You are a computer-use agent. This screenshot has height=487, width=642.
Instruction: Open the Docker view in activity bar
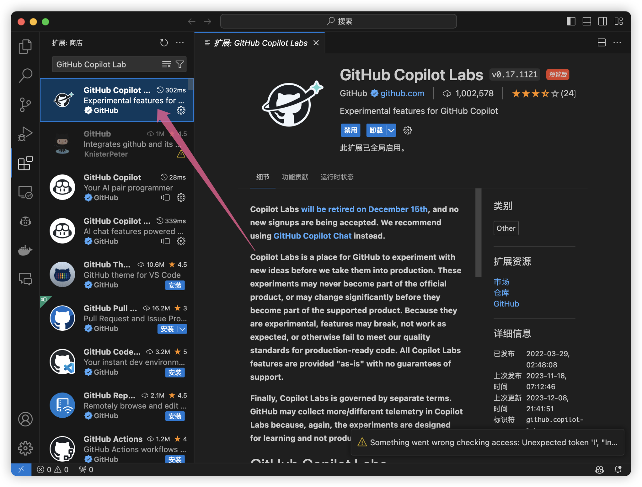25,250
